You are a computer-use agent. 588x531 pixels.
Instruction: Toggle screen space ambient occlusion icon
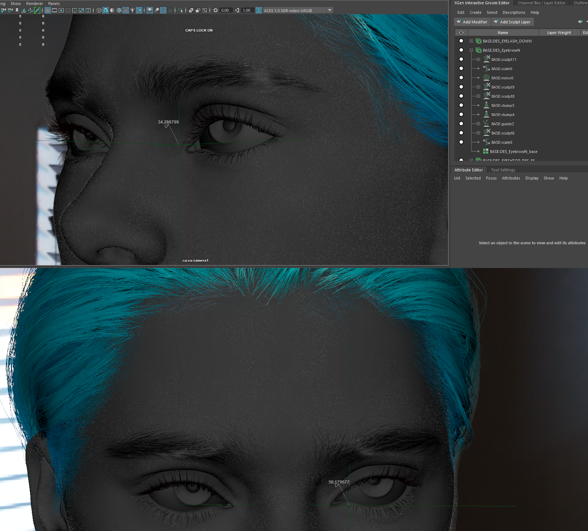[150, 10]
